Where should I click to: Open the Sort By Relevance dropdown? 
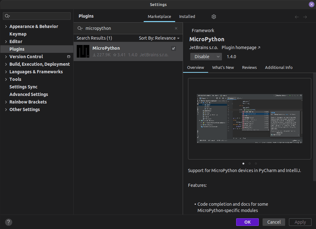tap(159, 38)
